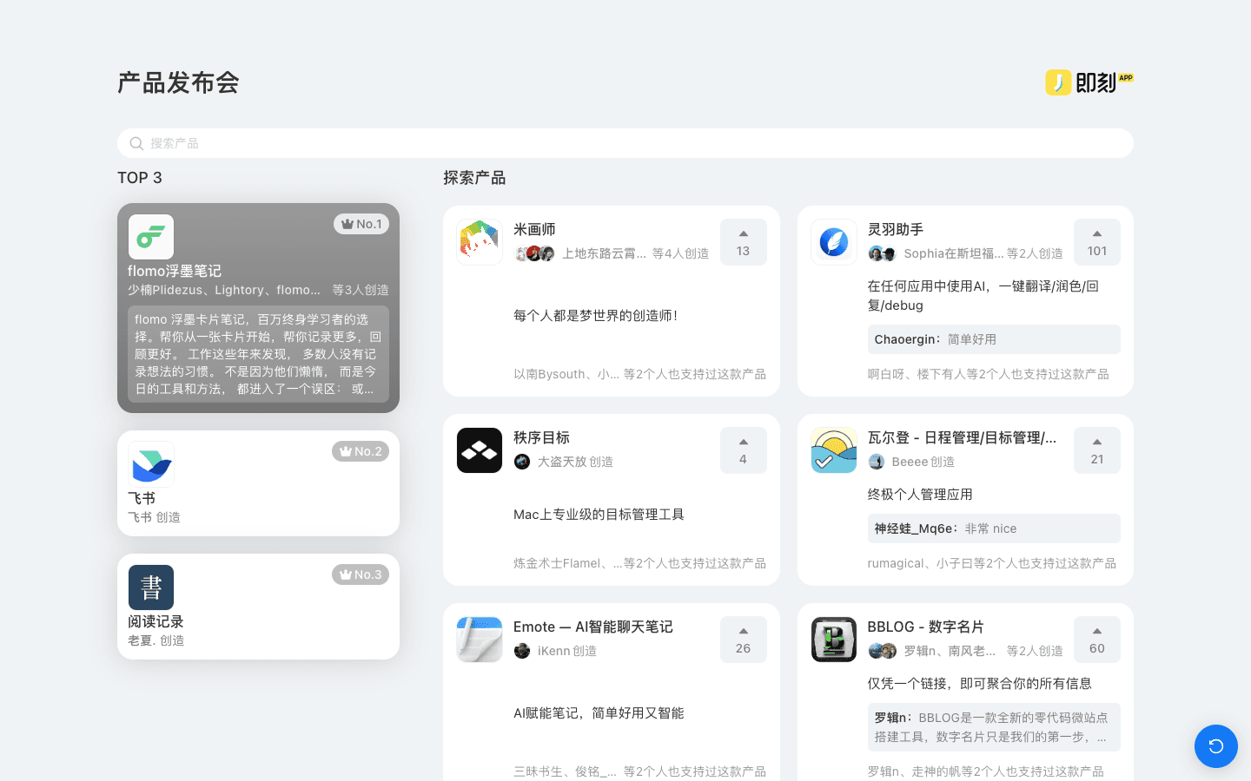Click 等4人创造 on 米画师 card
Screen dimensions: 1251x781
tap(680, 253)
